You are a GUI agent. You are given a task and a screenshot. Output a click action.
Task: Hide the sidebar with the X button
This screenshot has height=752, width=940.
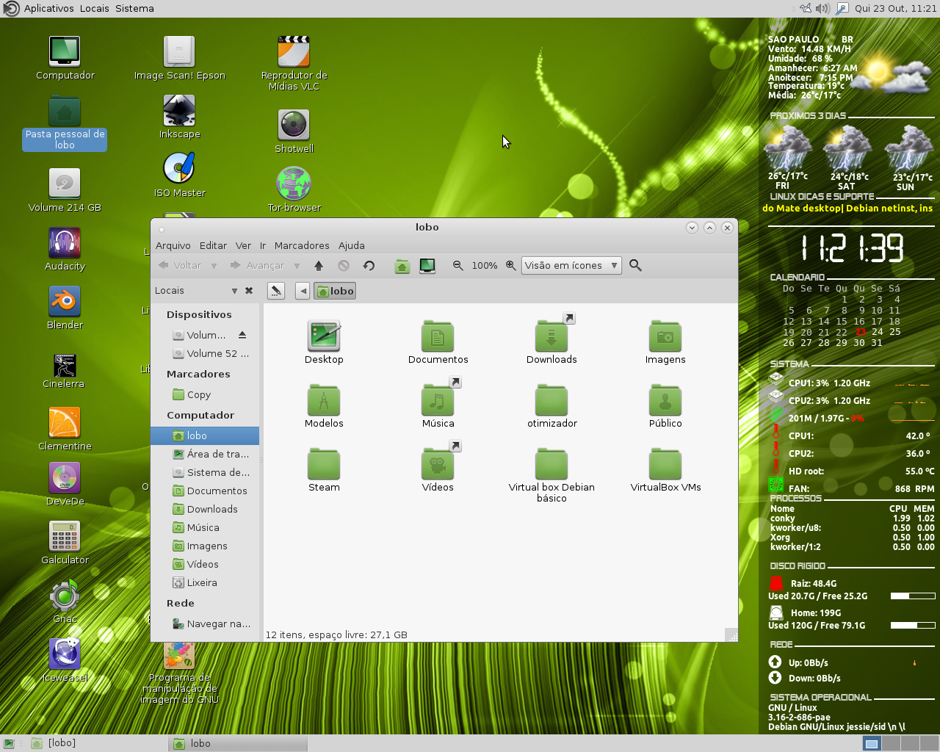click(249, 291)
